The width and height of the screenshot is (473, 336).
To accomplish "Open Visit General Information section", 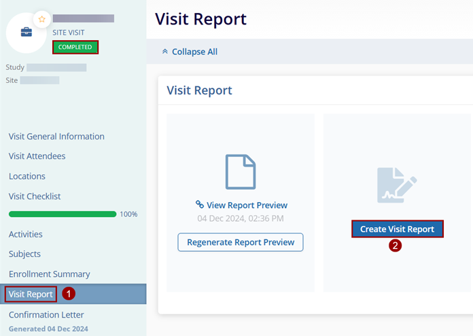I will 56,136.
